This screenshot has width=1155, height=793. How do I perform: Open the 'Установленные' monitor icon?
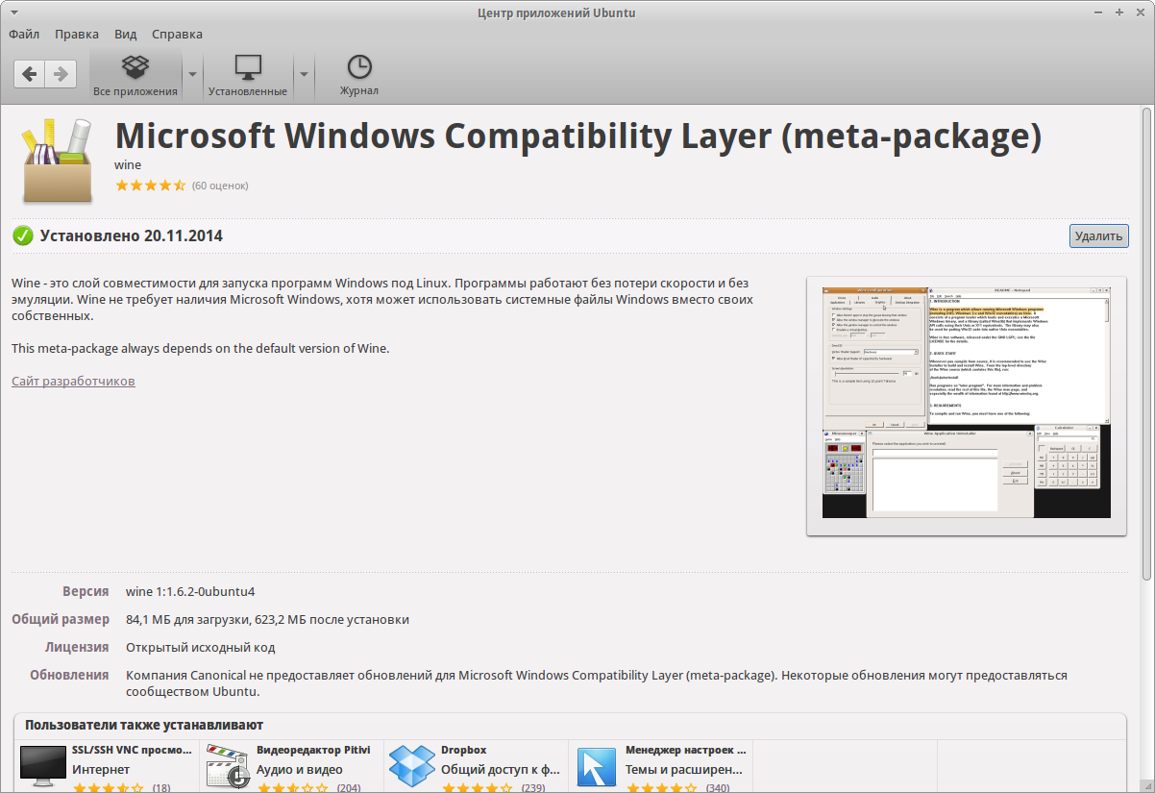tap(248, 68)
